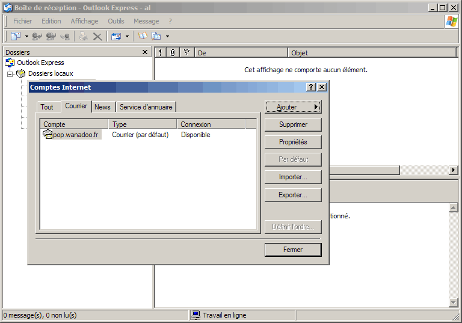Image resolution: width=462 pixels, height=323 pixels.
Task: Click the Compte column header
Action: (73, 125)
